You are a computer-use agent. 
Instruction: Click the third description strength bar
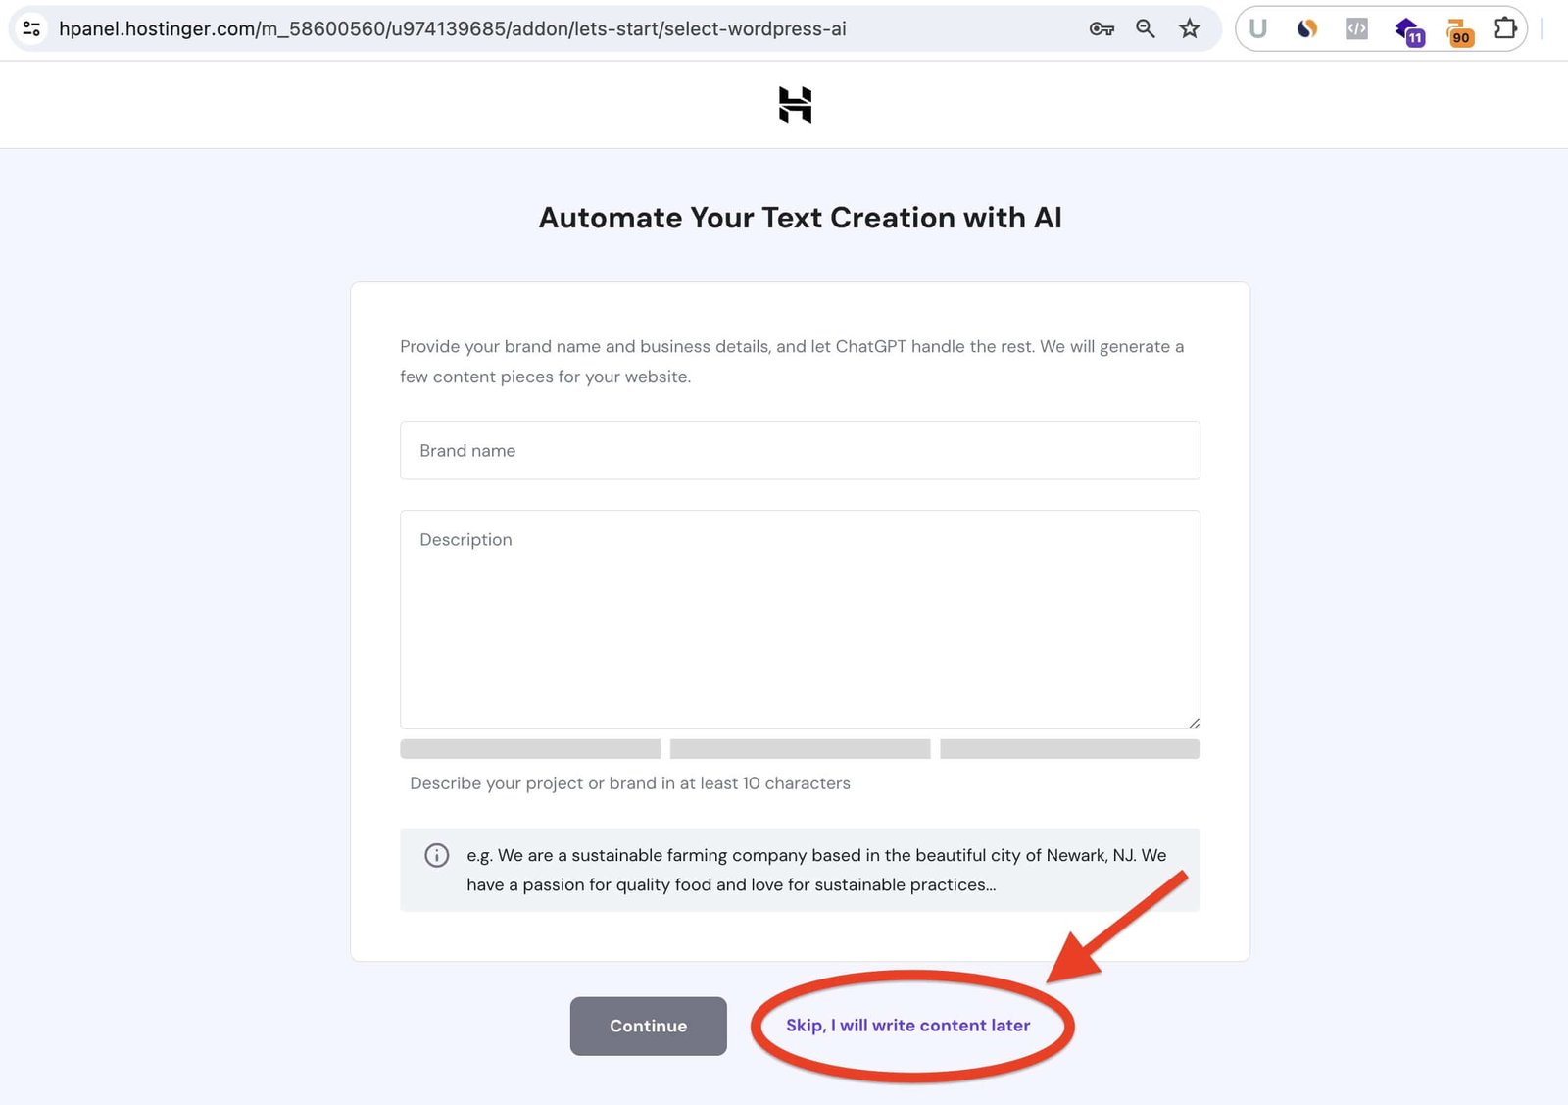click(1070, 749)
